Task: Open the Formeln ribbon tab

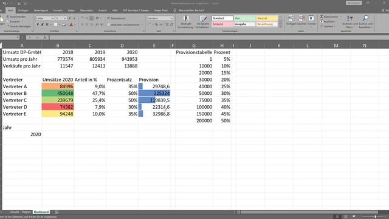Action: pos(58,10)
